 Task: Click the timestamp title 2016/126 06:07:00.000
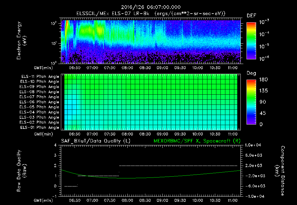151,7
